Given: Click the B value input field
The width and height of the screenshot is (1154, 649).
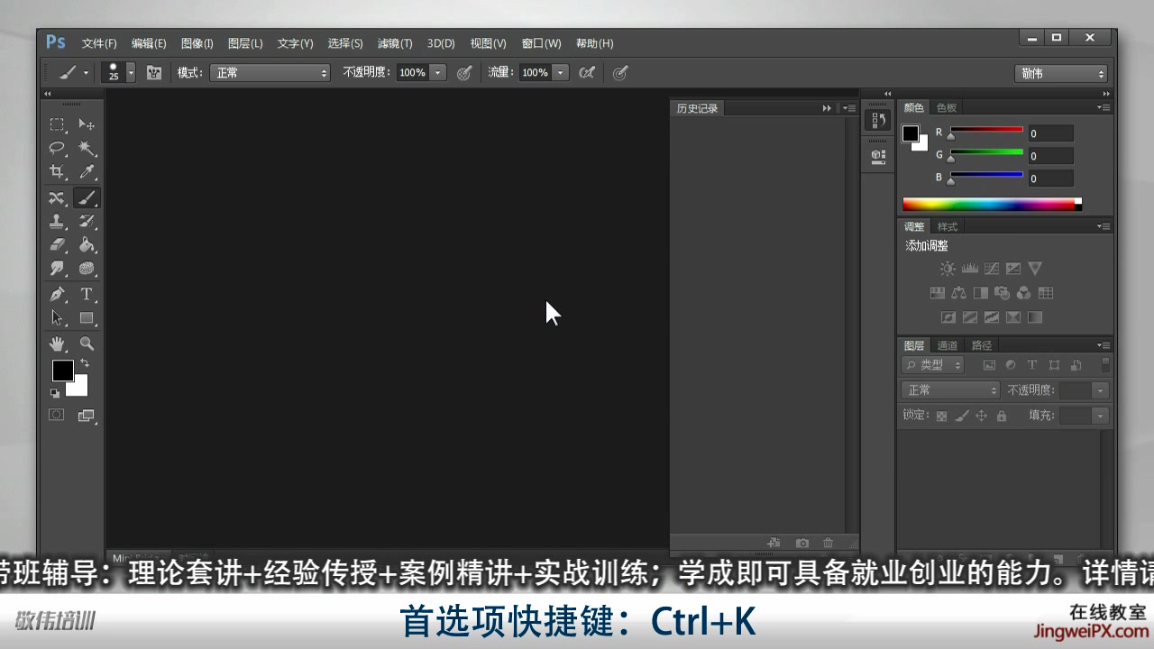Looking at the screenshot, I should point(1050,178).
